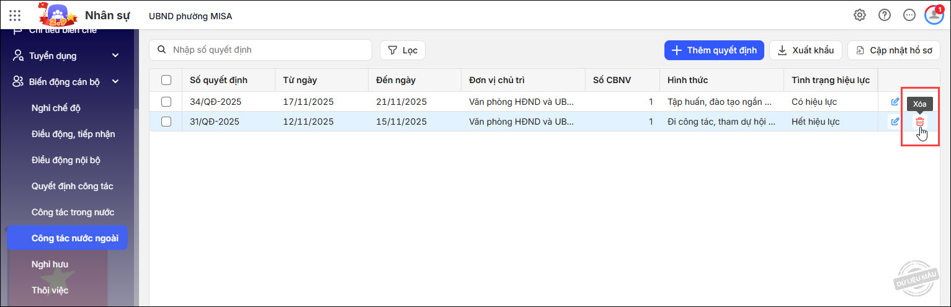Open the app launcher grid icon

tap(15, 16)
